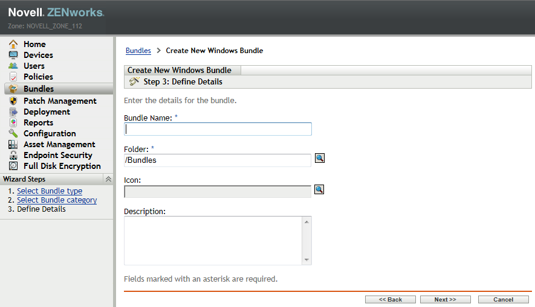535x307 pixels.
Task: Click the 'Zone: NOVELL_ZONE_112' text
Action: point(45,26)
